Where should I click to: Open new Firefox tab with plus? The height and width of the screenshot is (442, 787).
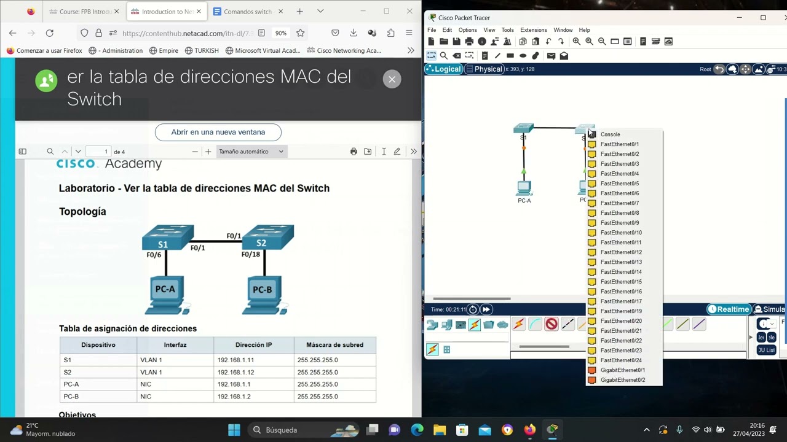(x=299, y=11)
